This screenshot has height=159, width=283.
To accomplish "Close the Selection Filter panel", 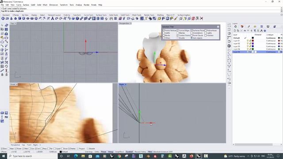I will (218, 26).
